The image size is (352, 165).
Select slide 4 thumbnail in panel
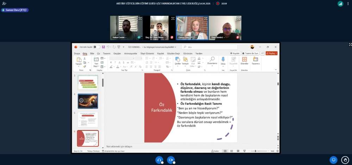click(88, 101)
